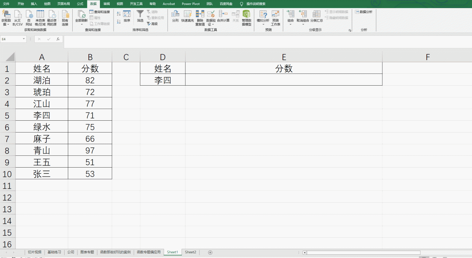
Task: Switch to the Sheet2 worksheet tab
Action: pyautogui.click(x=190, y=252)
